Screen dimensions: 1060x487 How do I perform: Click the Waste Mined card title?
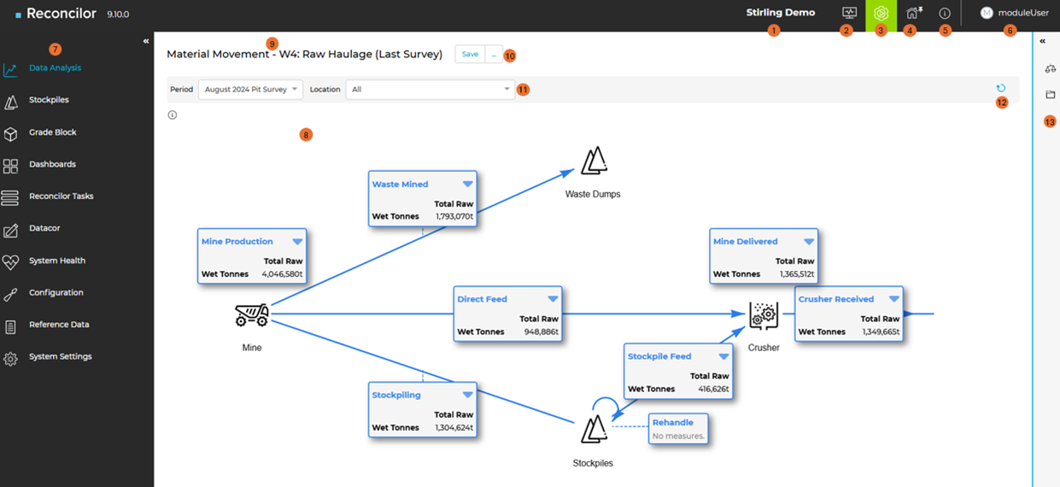400,184
